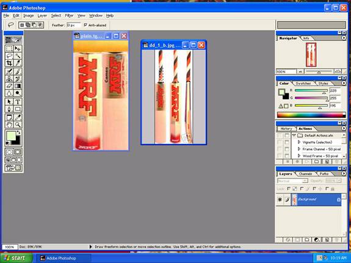Image resolution: width=351 pixels, height=263 pixels.
Task: Click Jump to ImageReady button
Action: [x=13, y=168]
